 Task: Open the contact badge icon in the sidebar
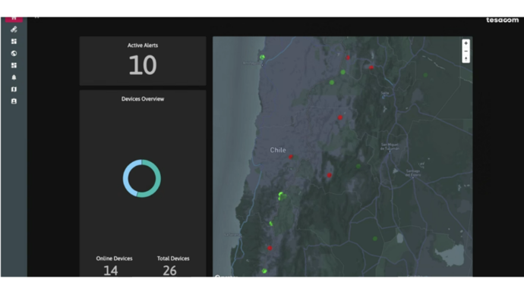pos(14,101)
